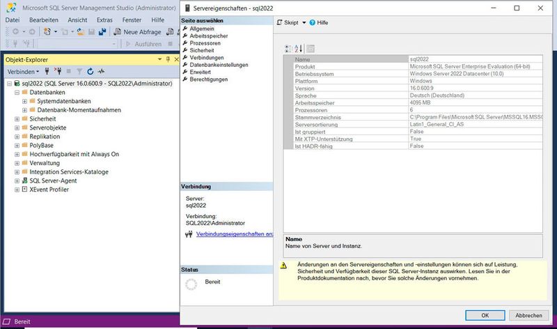Collapse the sql2022 server node
557x329 pixels.
point(9,84)
